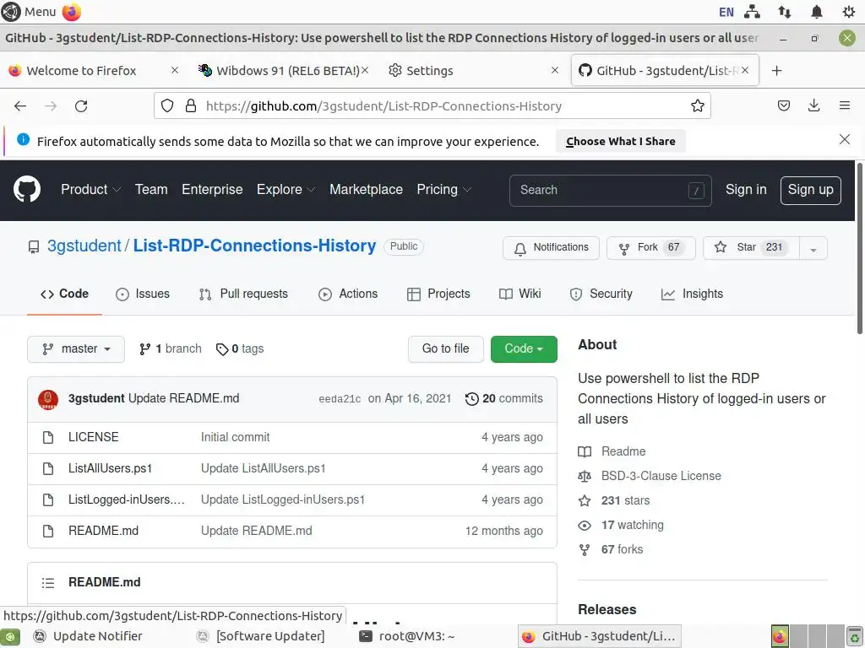Open the 20 commits history link
The image size is (865, 648).
[x=504, y=398]
